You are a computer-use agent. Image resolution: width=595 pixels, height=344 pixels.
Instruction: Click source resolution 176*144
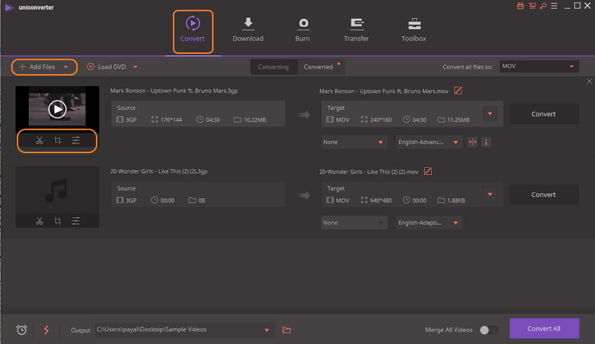[171, 120]
